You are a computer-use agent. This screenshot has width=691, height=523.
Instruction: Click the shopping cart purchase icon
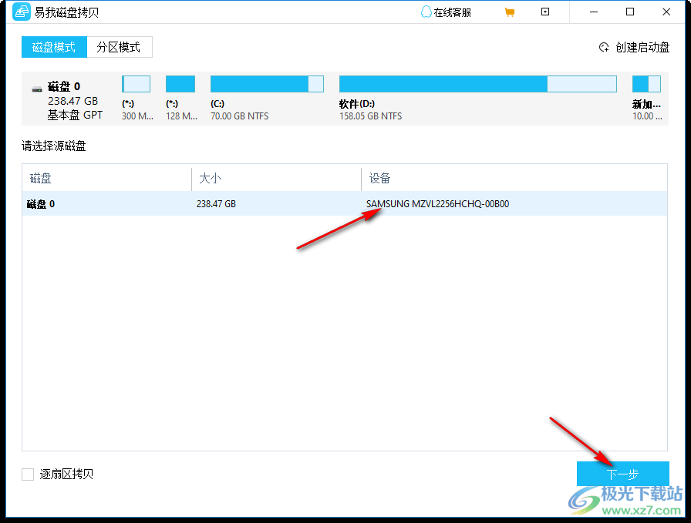510,12
